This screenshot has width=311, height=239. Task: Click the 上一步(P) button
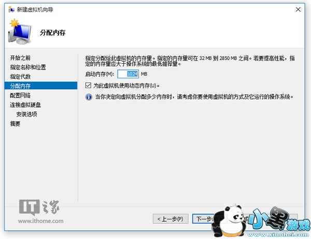(x=171, y=219)
